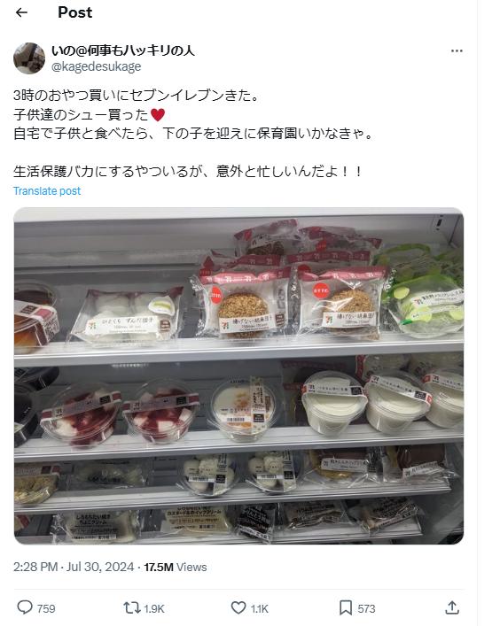View the 17.5M Views analytics
This screenshot has width=500, height=626.
pyautogui.click(x=176, y=567)
